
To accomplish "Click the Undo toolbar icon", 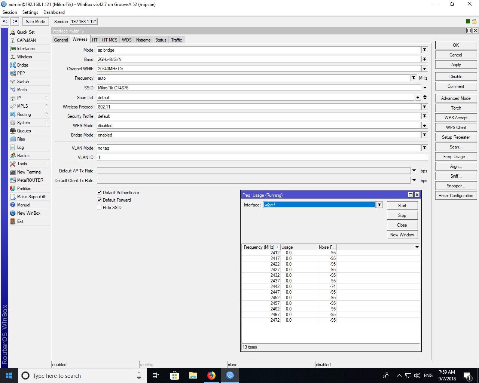I will 5,22.
